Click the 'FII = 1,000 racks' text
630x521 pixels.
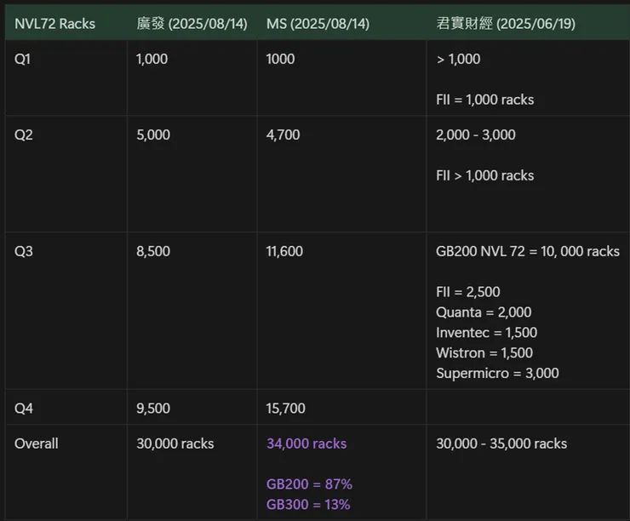tap(485, 100)
